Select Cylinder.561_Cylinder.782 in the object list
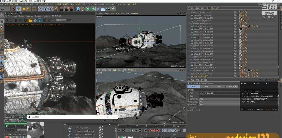This screenshot has height=138, width=282. click(x=203, y=26)
